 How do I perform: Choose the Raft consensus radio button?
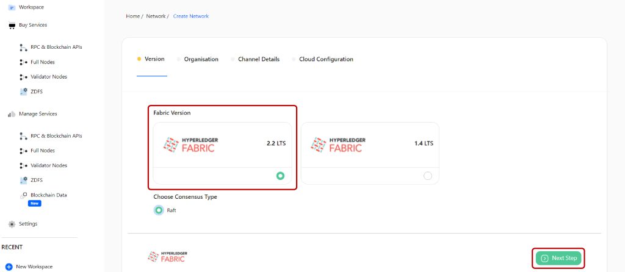(159, 210)
